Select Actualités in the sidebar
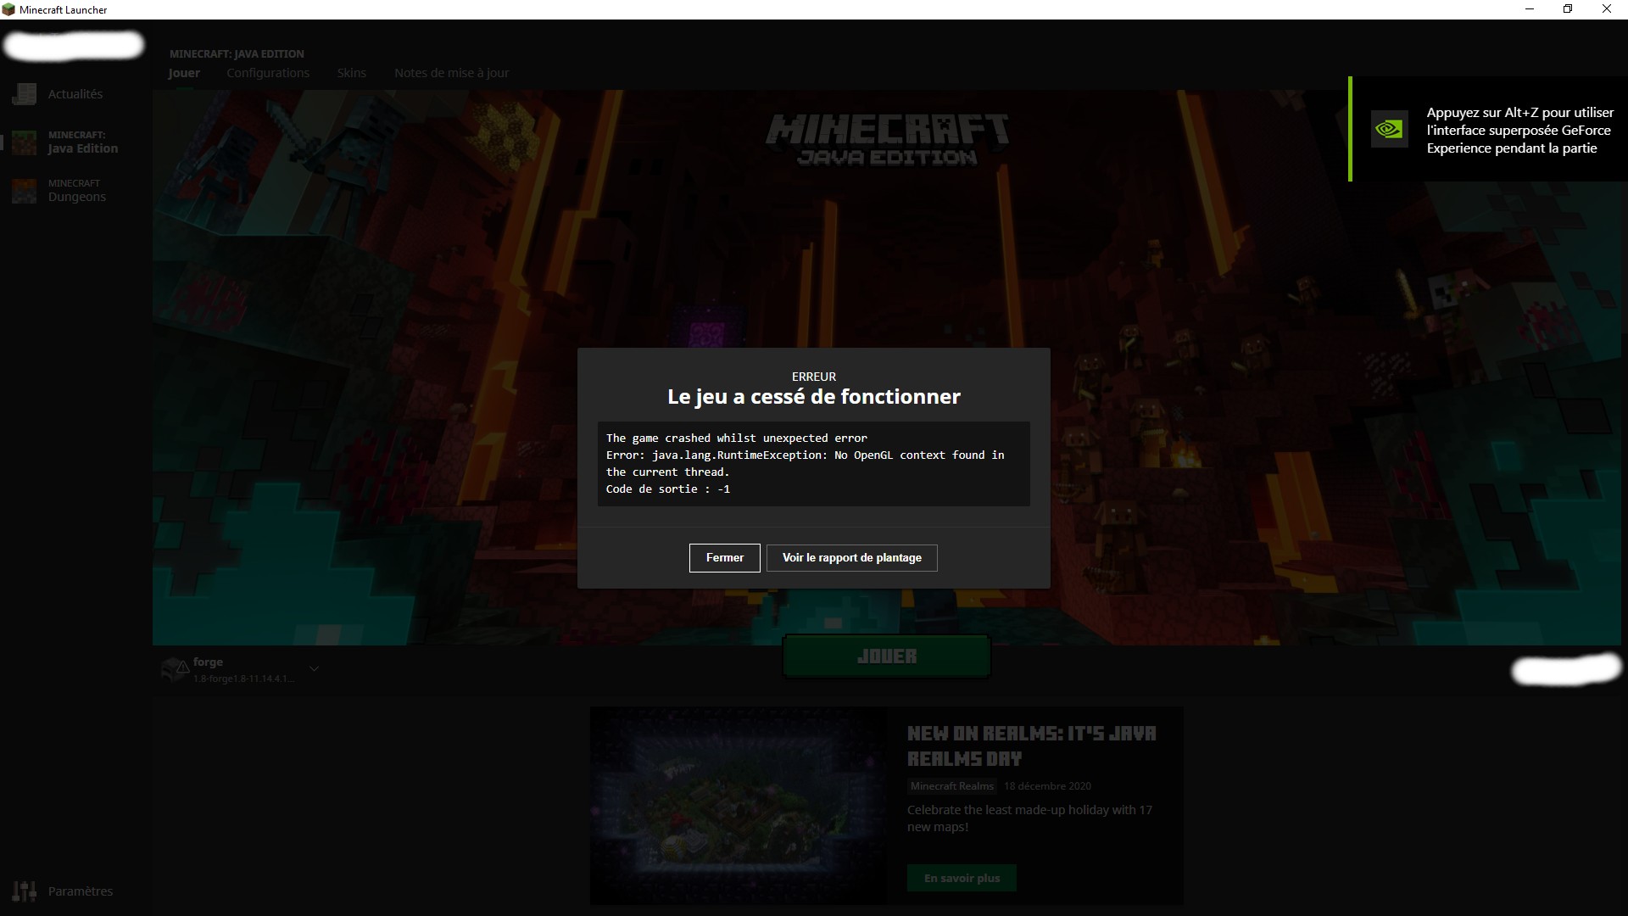1628x916 pixels. pos(75,94)
